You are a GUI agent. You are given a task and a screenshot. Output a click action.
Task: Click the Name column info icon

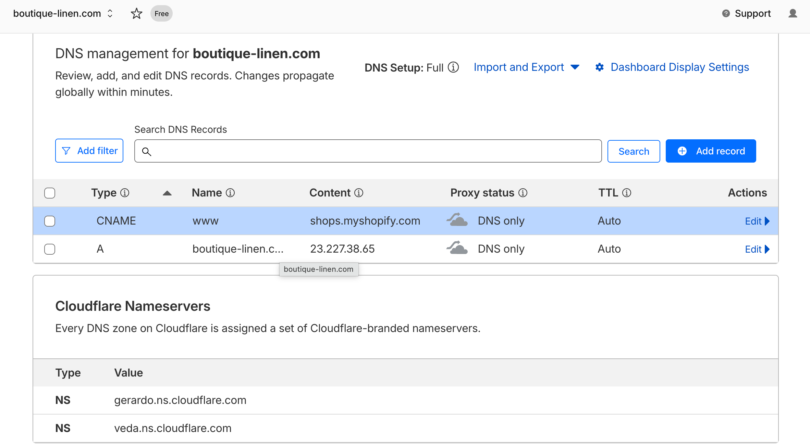(x=230, y=193)
